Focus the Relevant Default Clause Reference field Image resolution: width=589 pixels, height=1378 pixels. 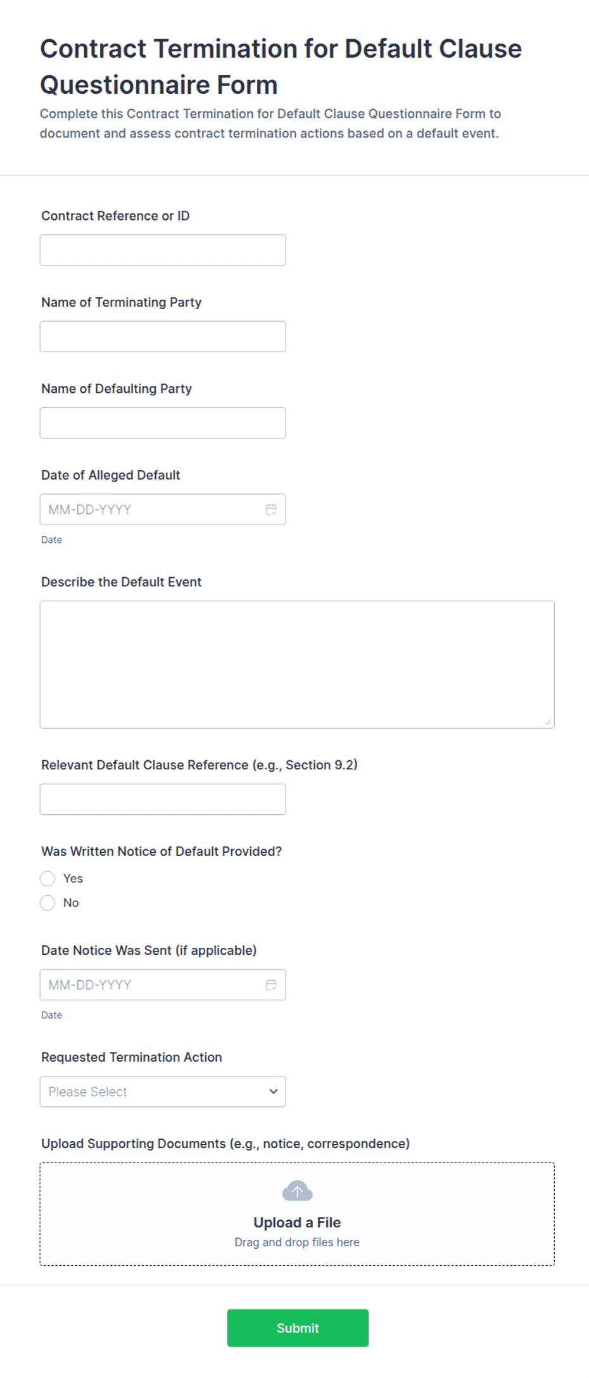point(163,799)
